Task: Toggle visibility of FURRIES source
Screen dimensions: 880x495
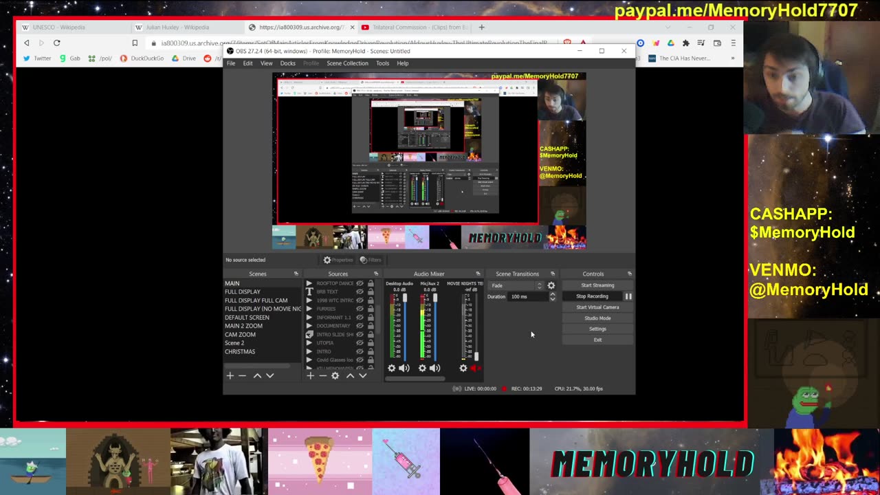Action: coord(360,309)
